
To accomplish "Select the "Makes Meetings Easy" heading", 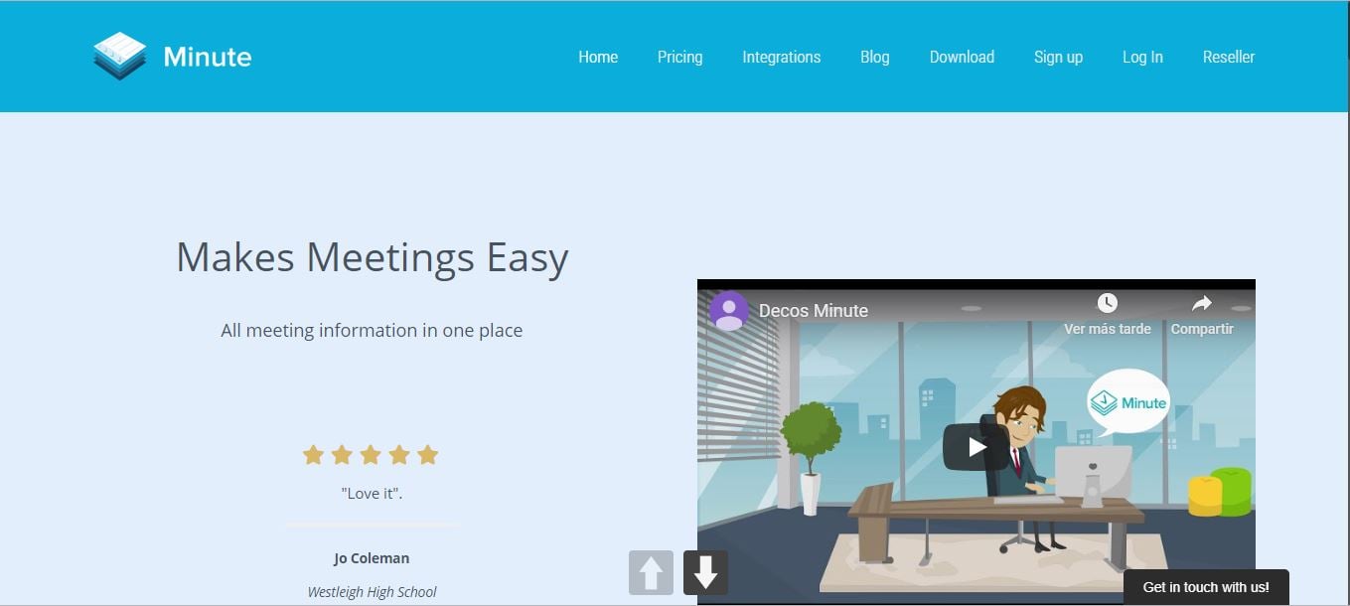I will [373, 257].
